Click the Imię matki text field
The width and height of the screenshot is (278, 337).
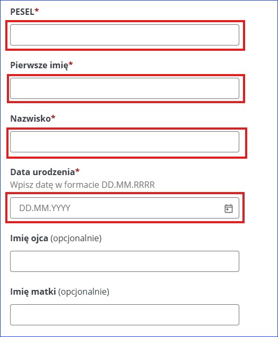coord(125,315)
